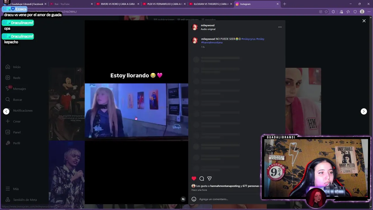Screen dimensions: 373x210
Task: Play or pause the reel video
Action: pos(136,112)
